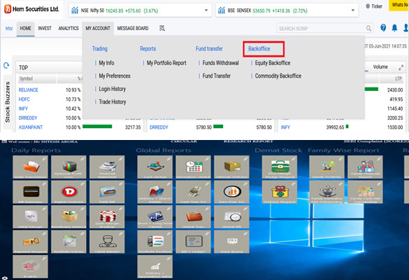
Task: Open the Global Tran. wallet tile
Action: (x=193, y=216)
